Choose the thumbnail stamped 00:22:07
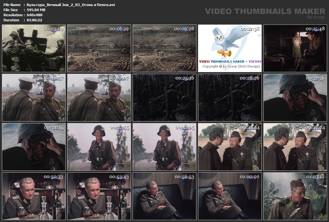 tap(99, 98)
